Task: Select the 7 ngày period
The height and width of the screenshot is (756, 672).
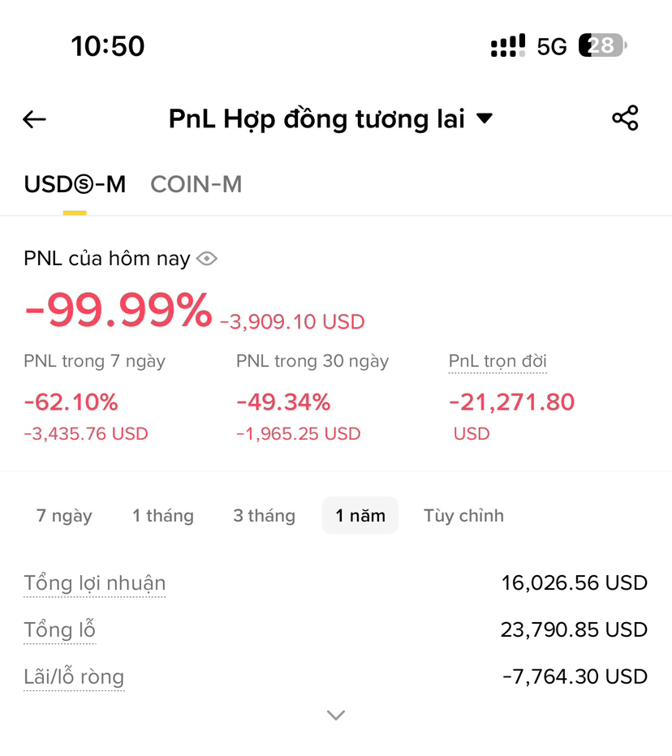Action: point(64,516)
